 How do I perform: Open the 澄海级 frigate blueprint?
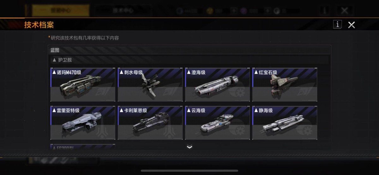(217, 85)
